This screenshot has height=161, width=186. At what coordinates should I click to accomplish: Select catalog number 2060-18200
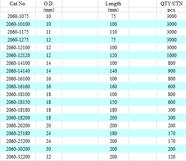(x=18, y=118)
